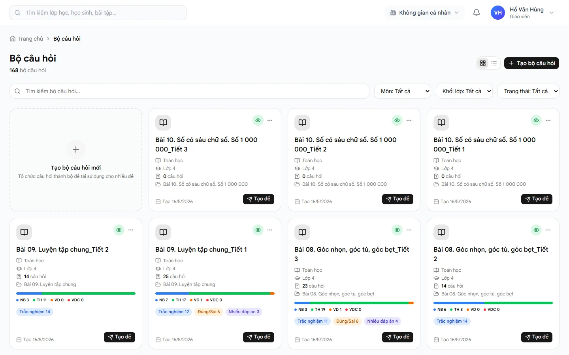Click Đúng/Sai 6 tag on Bài 09 Tiết 1

[x=209, y=312]
